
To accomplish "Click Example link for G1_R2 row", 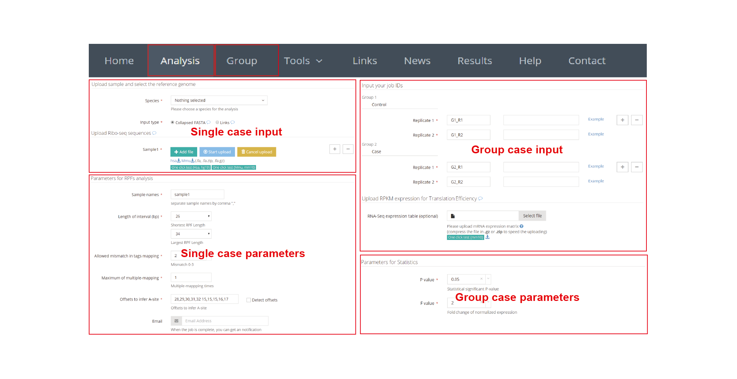I will [596, 134].
